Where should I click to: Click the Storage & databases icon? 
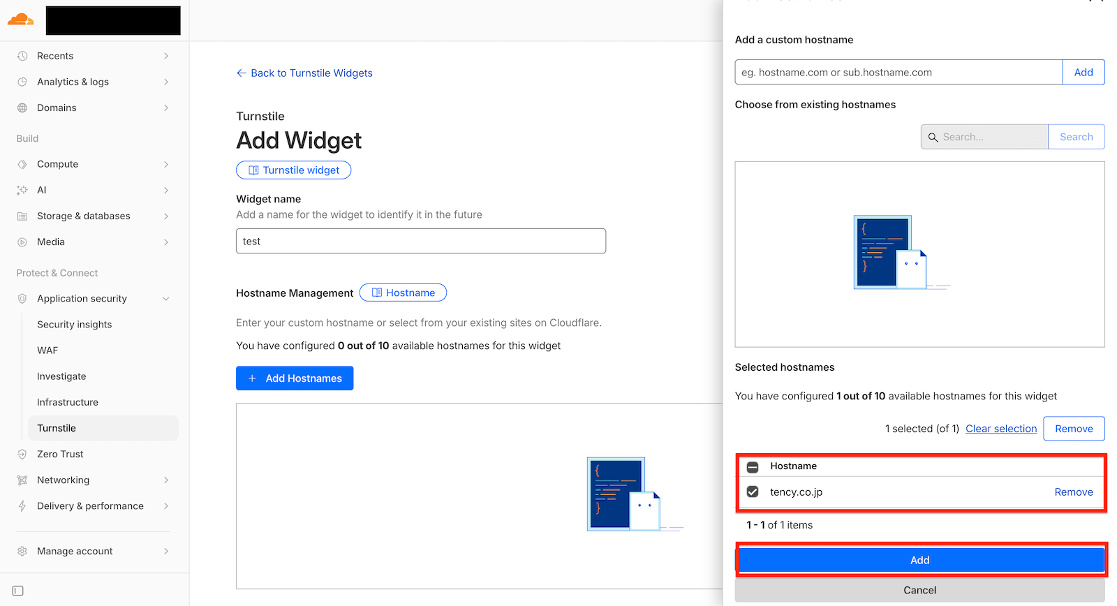22,216
